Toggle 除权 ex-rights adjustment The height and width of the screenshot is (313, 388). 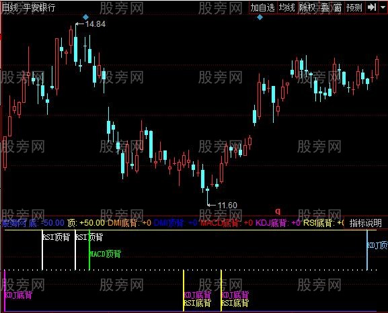(x=307, y=7)
